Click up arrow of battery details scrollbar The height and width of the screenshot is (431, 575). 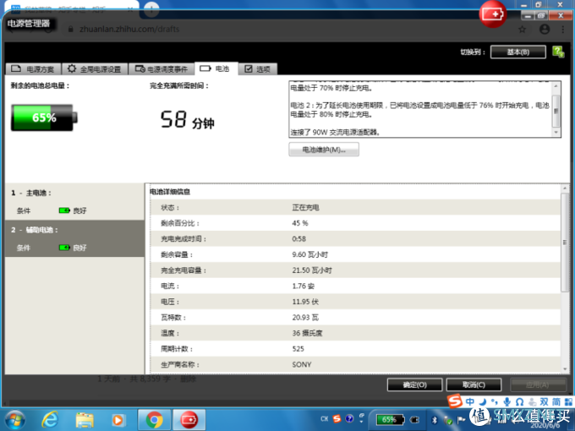tap(565, 188)
